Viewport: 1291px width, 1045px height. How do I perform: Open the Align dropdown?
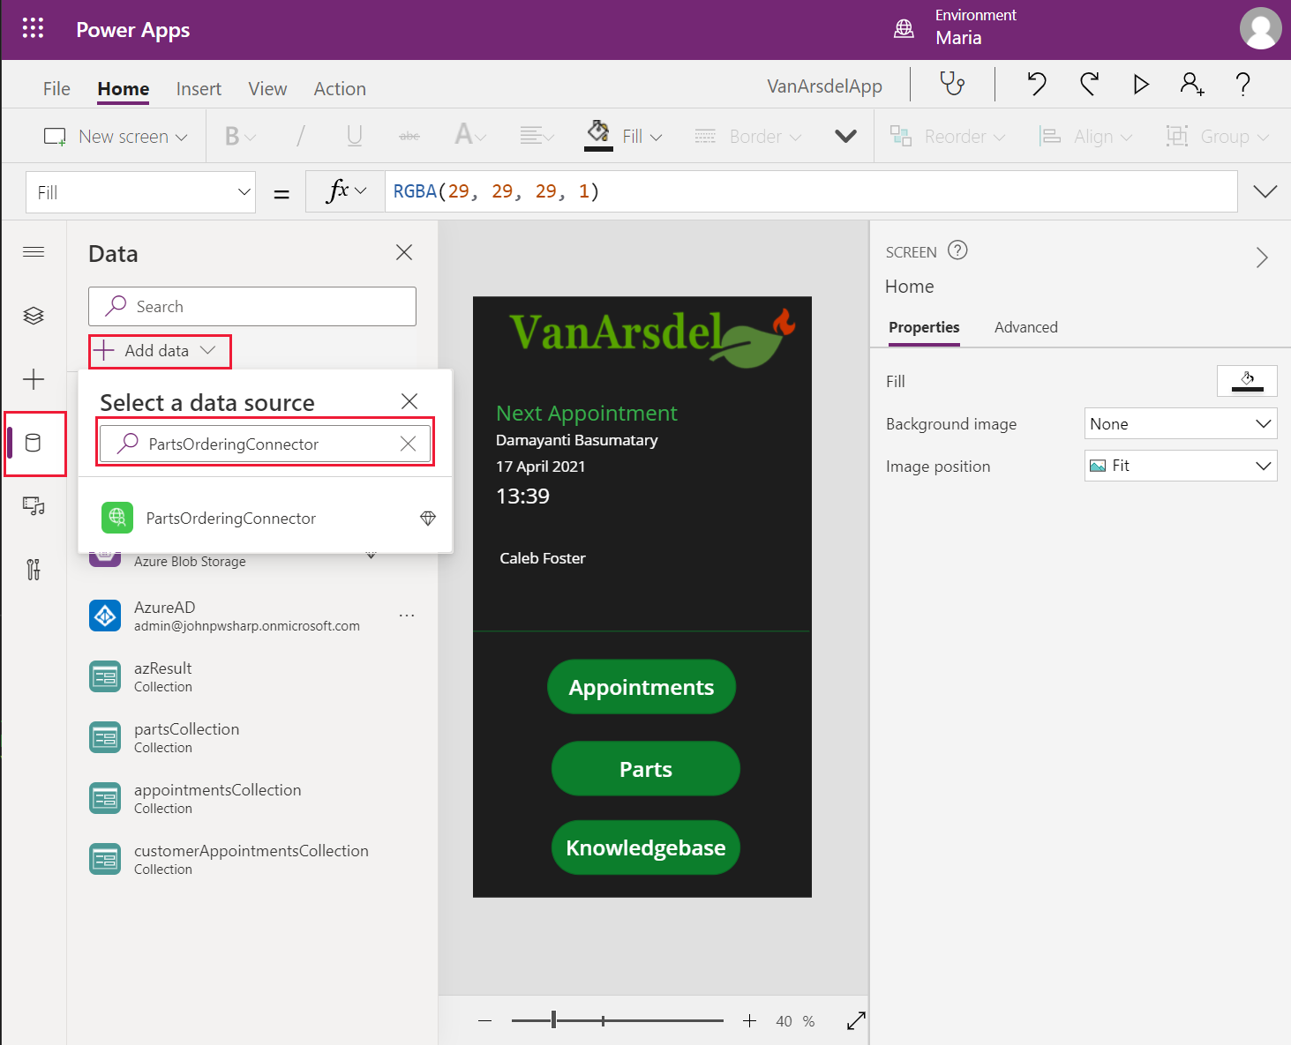(1085, 137)
